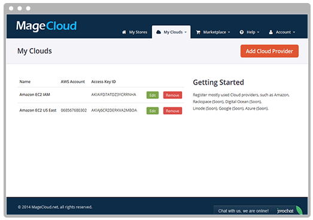The width and height of the screenshot is (313, 220).
Task: Click the Name column header
Action: [25, 82]
